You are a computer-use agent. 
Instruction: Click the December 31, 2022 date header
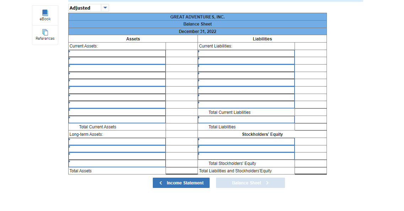coord(198,31)
